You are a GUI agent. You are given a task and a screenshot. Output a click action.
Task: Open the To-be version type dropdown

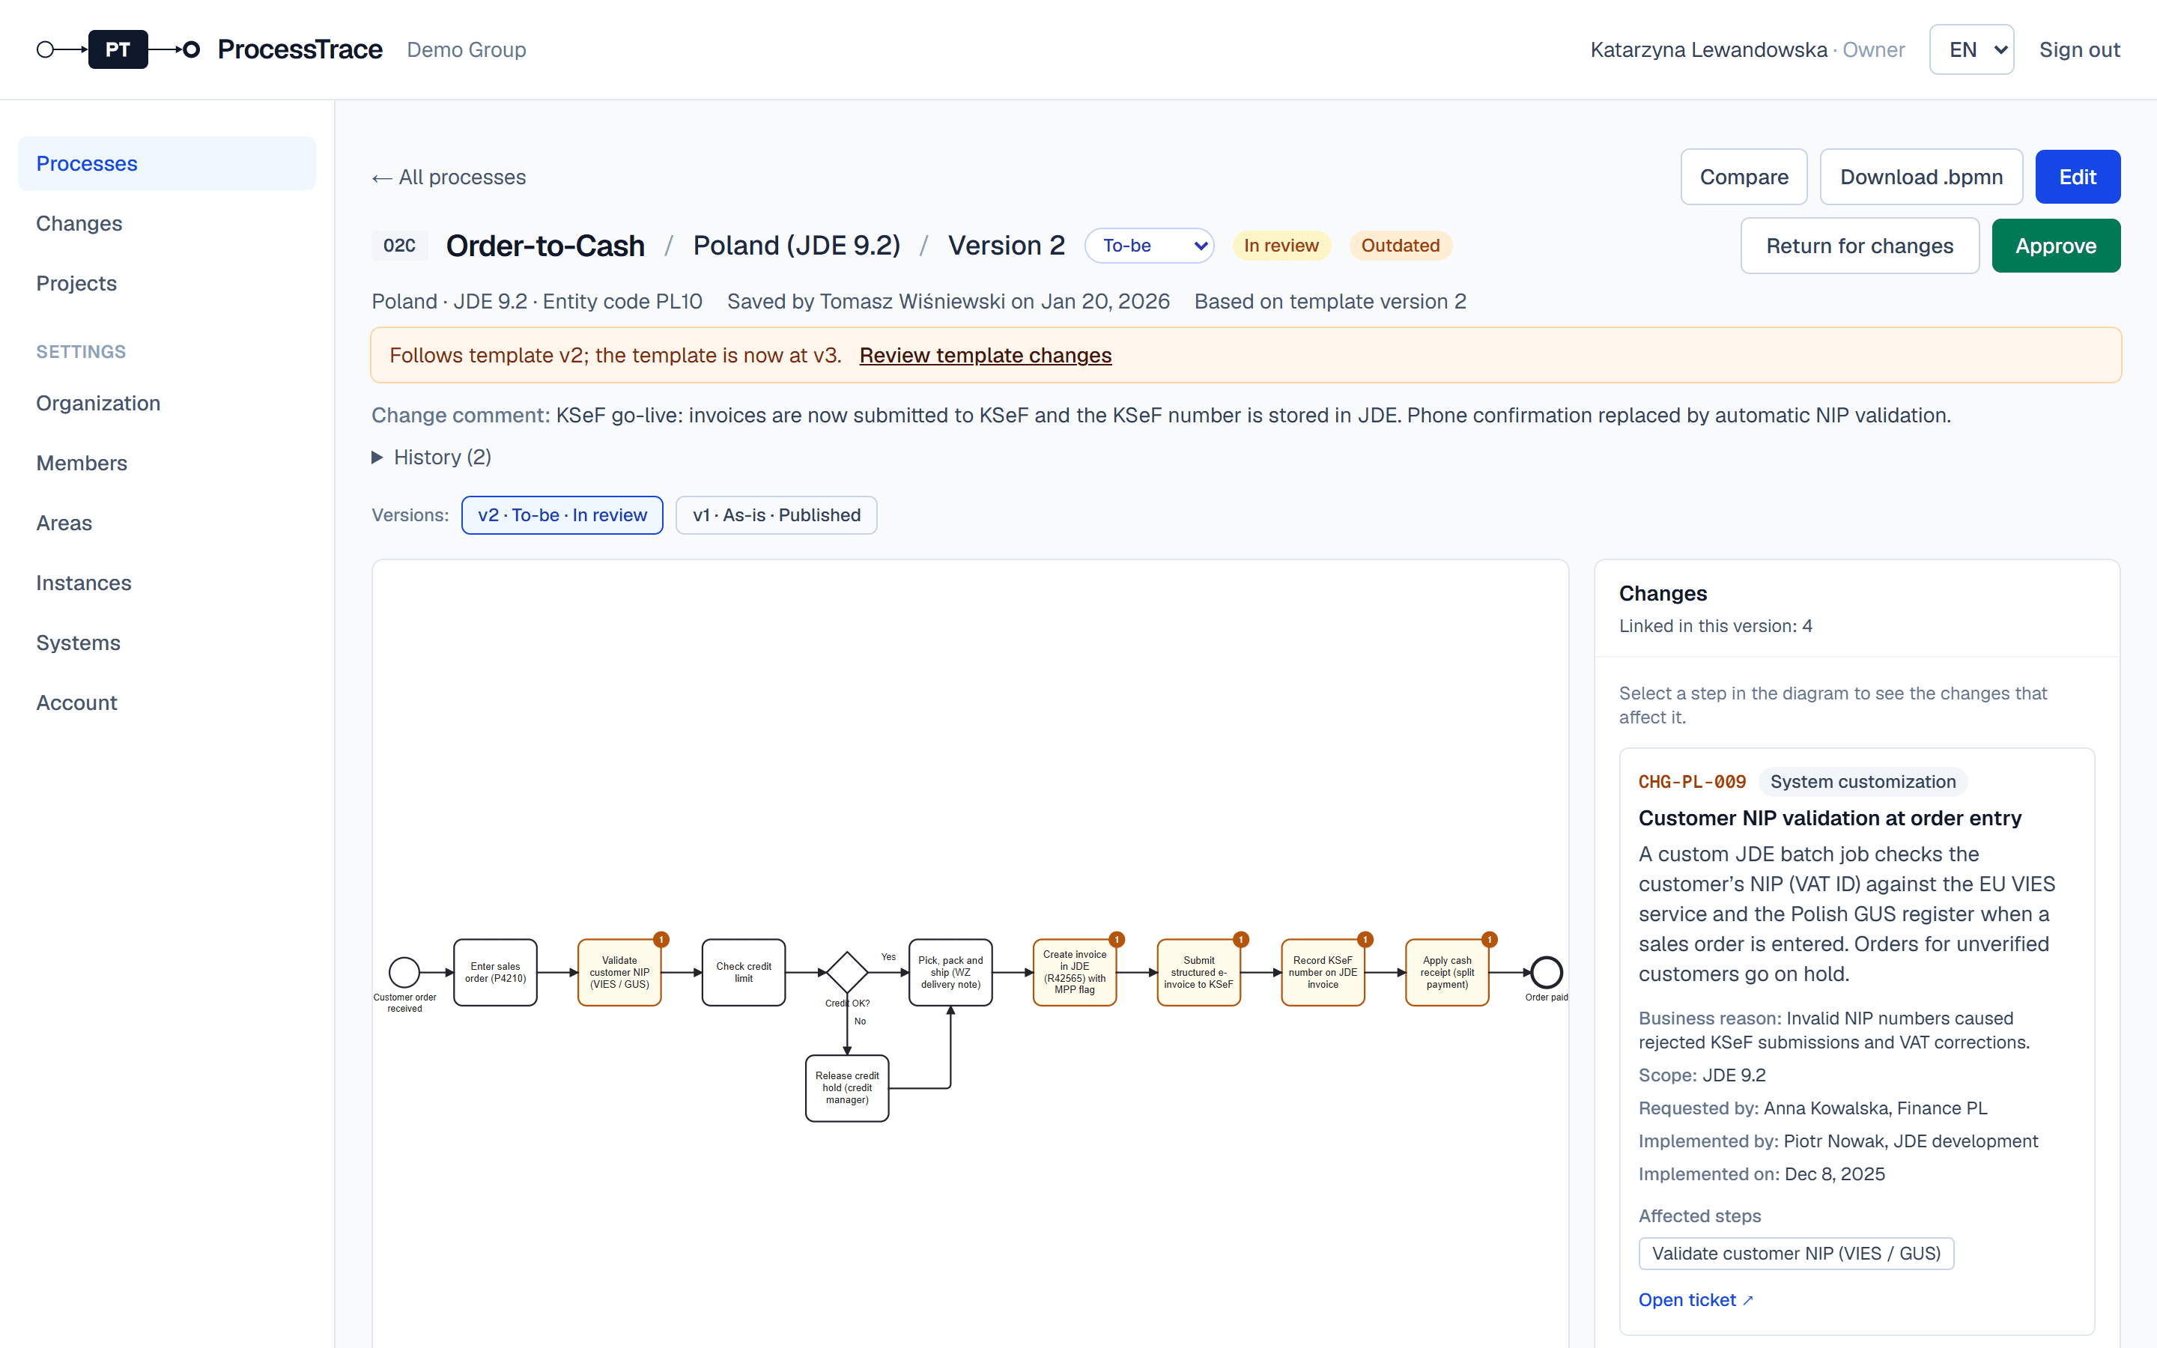coord(1149,245)
